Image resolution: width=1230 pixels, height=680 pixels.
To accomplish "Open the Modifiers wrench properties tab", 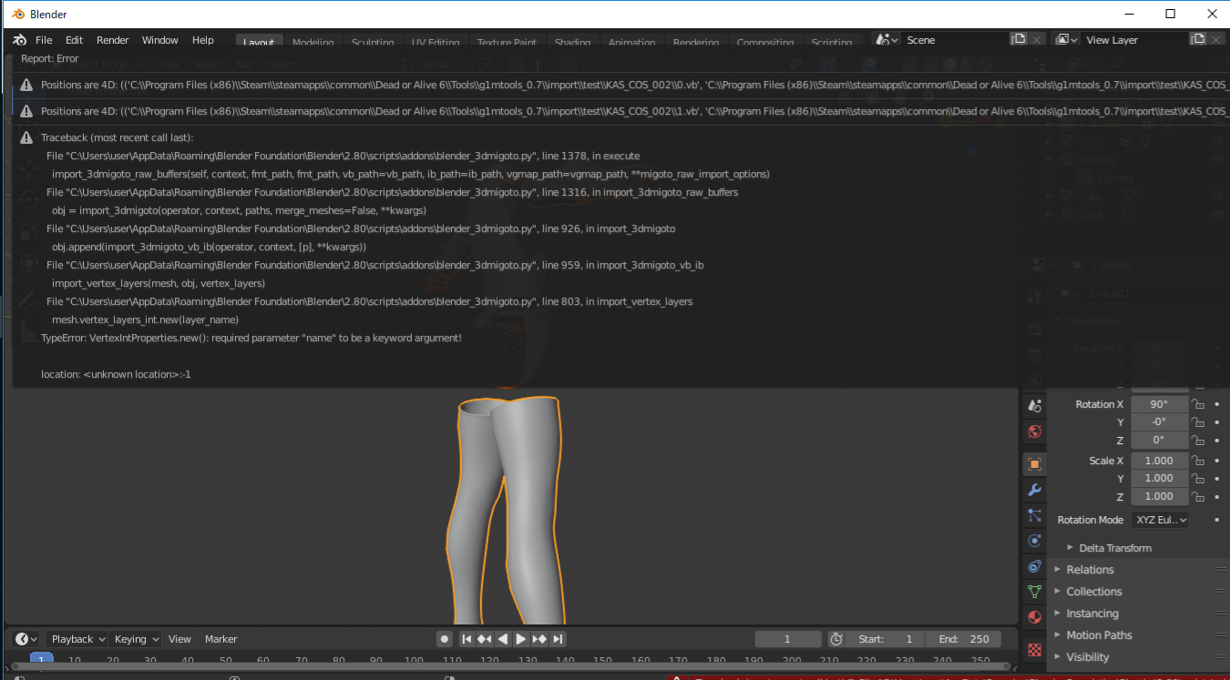I will [x=1034, y=490].
